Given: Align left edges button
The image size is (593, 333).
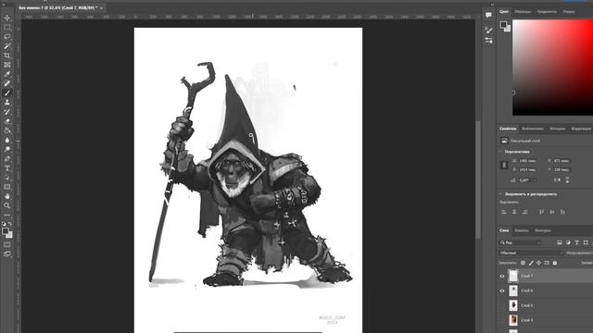Looking at the screenshot, I should tap(504, 212).
